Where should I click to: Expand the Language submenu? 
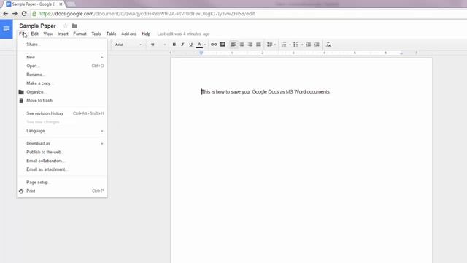[62, 131]
